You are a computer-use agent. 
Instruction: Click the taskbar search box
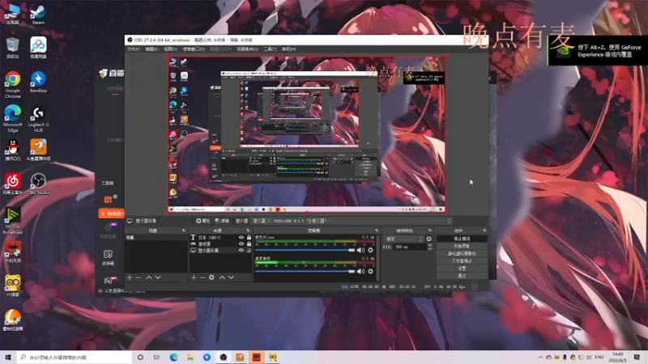point(75,357)
